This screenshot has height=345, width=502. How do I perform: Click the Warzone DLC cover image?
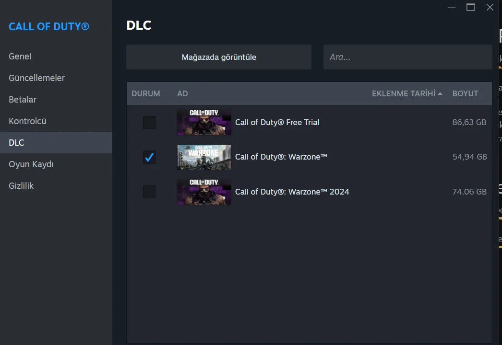coord(204,157)
